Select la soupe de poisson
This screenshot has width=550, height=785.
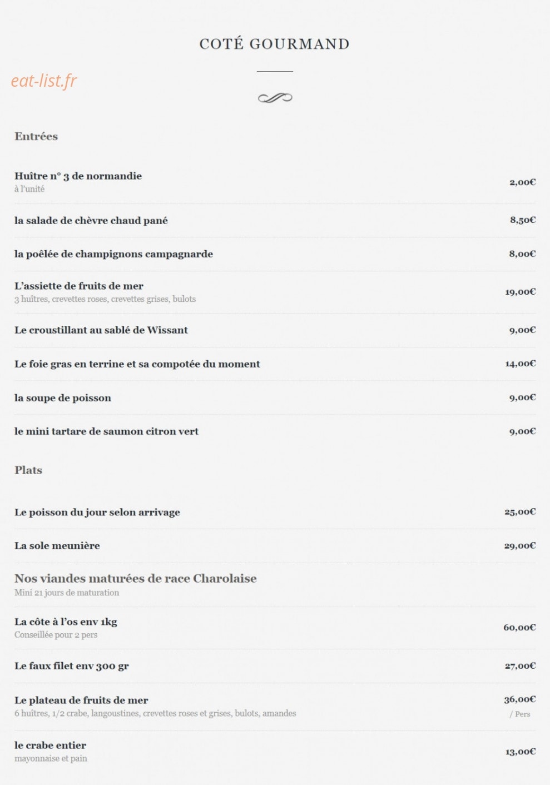pos(63,398)
